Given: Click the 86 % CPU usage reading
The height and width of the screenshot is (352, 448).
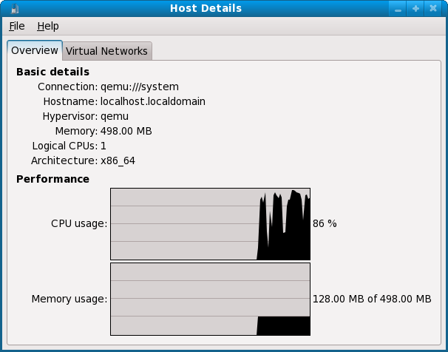Looking at the screenshot, I should pos(325,223).
